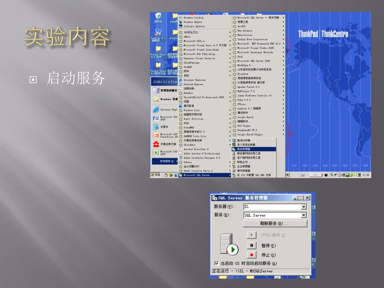Expand the 360安全卫士 program folder
Screen dimensions: 384x288
click(205, 32)
